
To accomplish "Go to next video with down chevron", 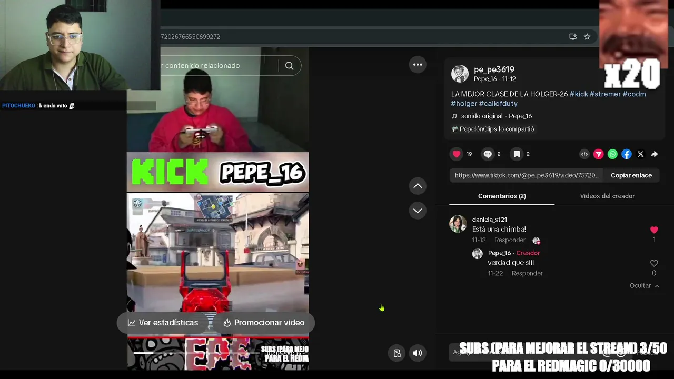I will click(418, 211).
